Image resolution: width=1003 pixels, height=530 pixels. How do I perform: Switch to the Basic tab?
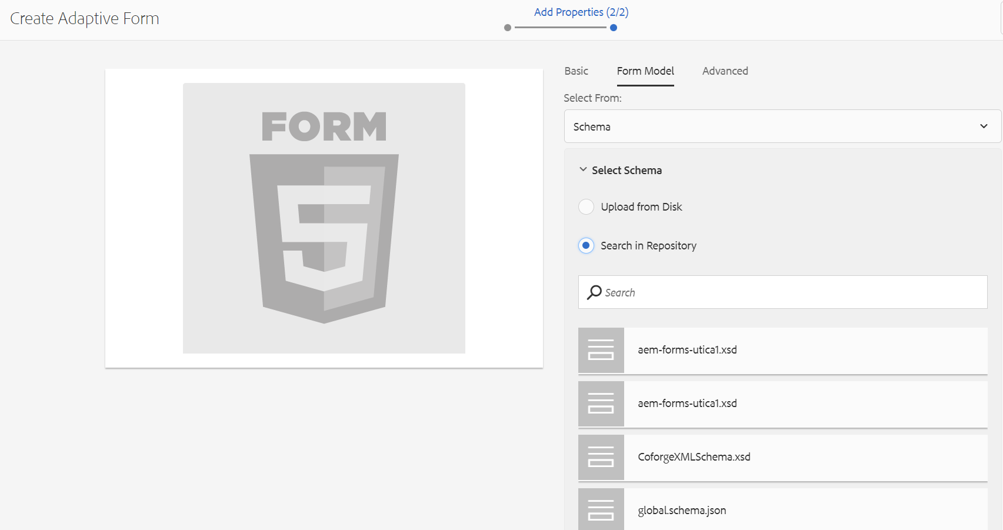[x=576, y=71]
